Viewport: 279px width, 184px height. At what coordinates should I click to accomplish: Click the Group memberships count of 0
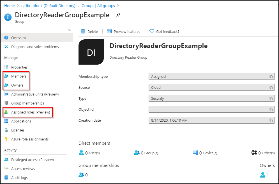coord(83,175)
